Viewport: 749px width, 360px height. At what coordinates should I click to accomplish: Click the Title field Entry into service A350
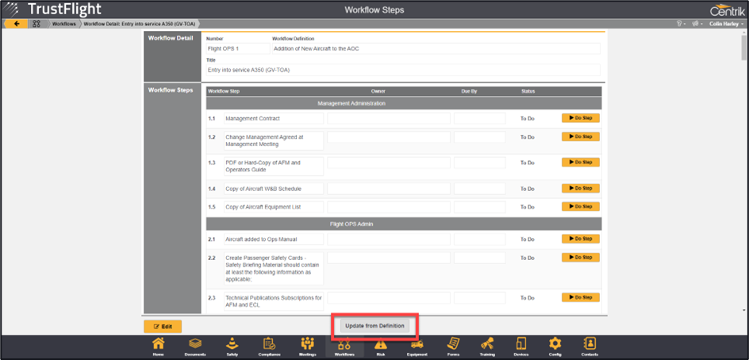403,71
